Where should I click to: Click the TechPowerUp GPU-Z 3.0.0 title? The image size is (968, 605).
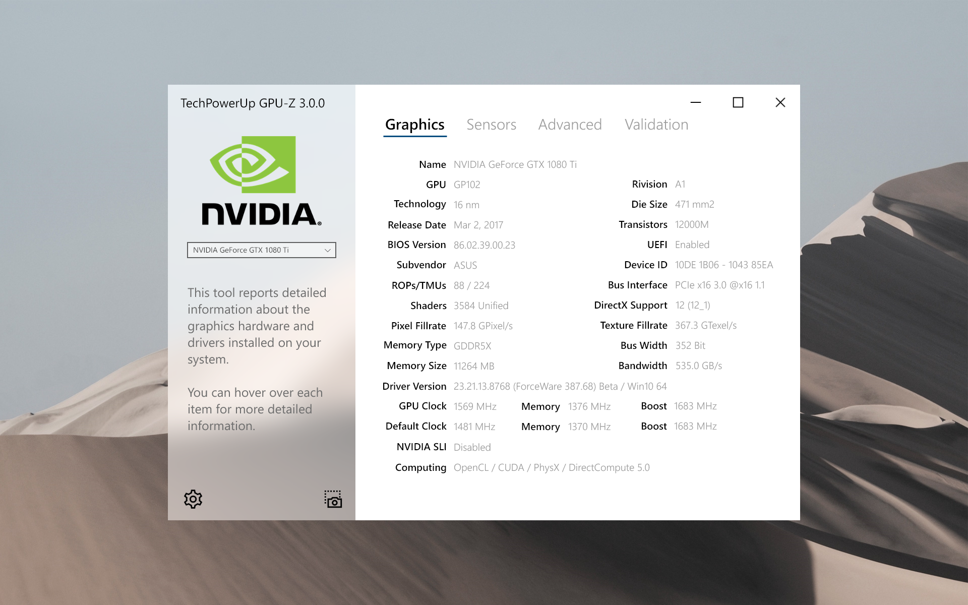253,103
